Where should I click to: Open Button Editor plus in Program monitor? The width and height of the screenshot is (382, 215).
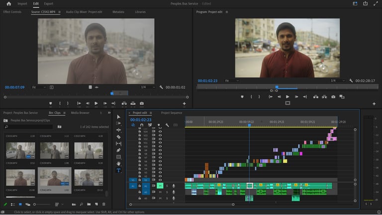pos(374,104)
